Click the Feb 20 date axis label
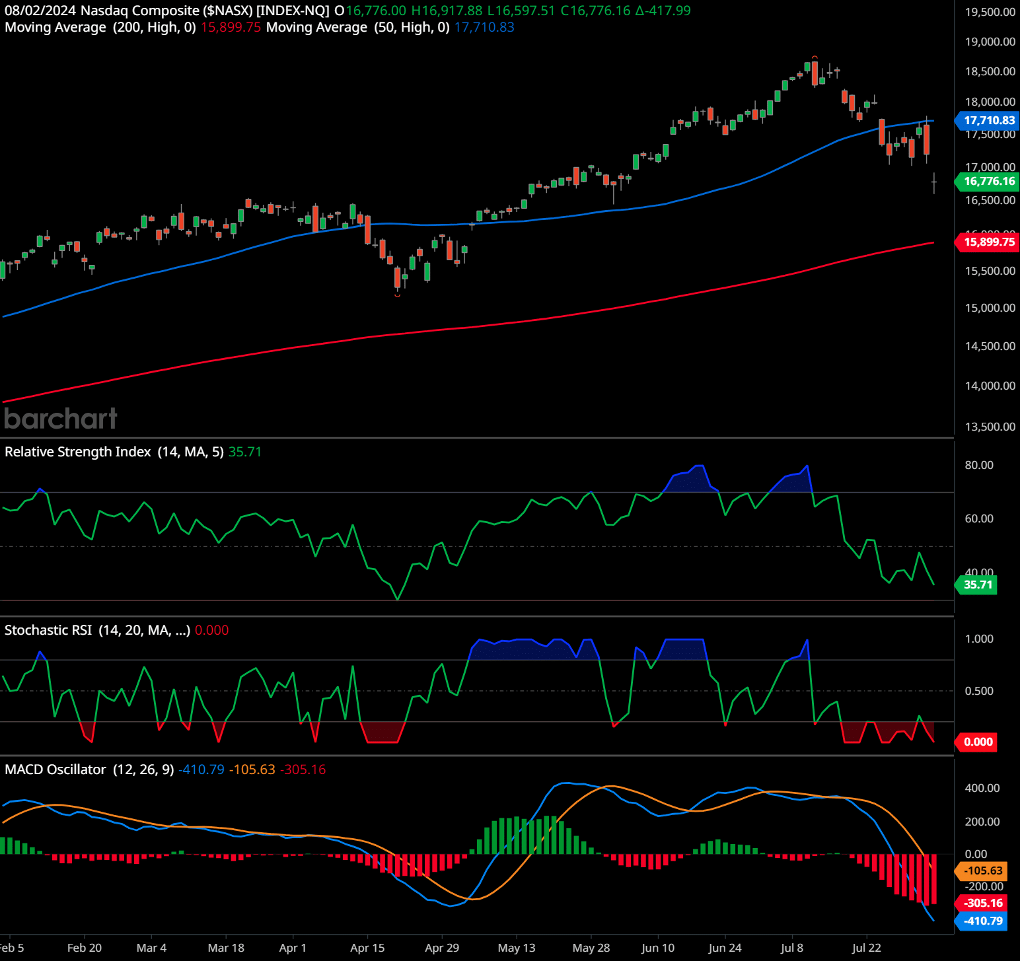 [x=85, y=948]
